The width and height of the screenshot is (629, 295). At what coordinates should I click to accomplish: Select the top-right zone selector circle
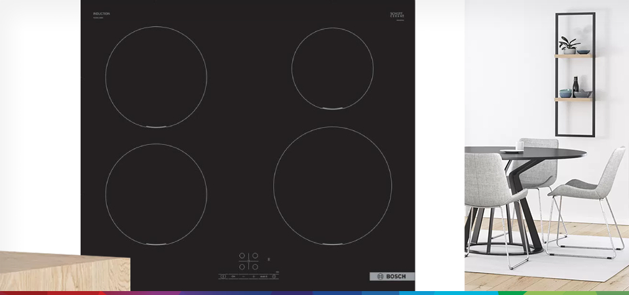(256, 256)
